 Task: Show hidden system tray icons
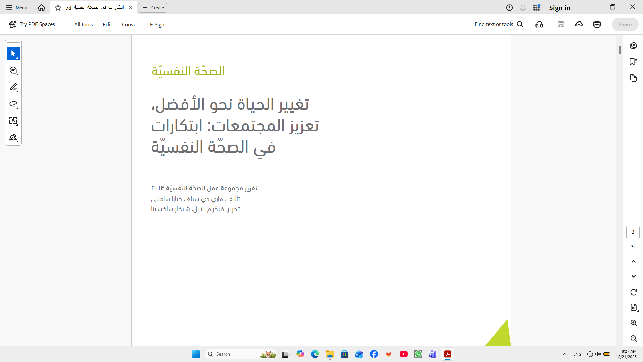tap(565, 354)
